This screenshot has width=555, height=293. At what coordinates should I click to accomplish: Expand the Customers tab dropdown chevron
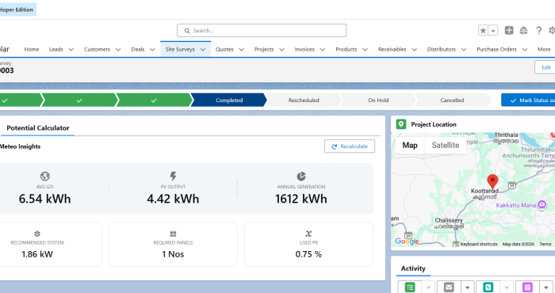point(118,49)
